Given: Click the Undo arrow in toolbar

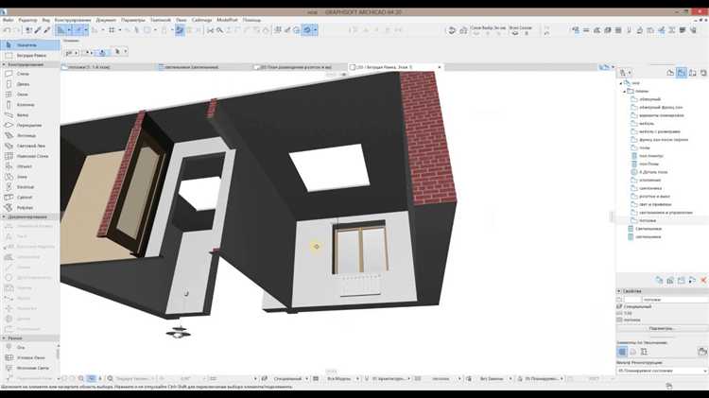Looking at the screenshot, I should tap(7, 30).
